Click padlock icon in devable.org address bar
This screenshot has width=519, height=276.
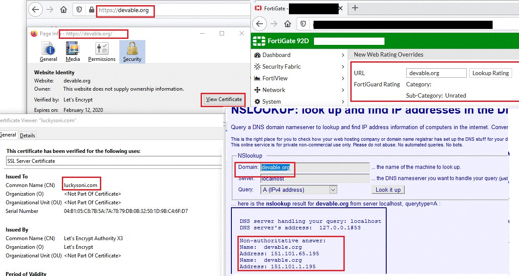(x=91, y=10)
